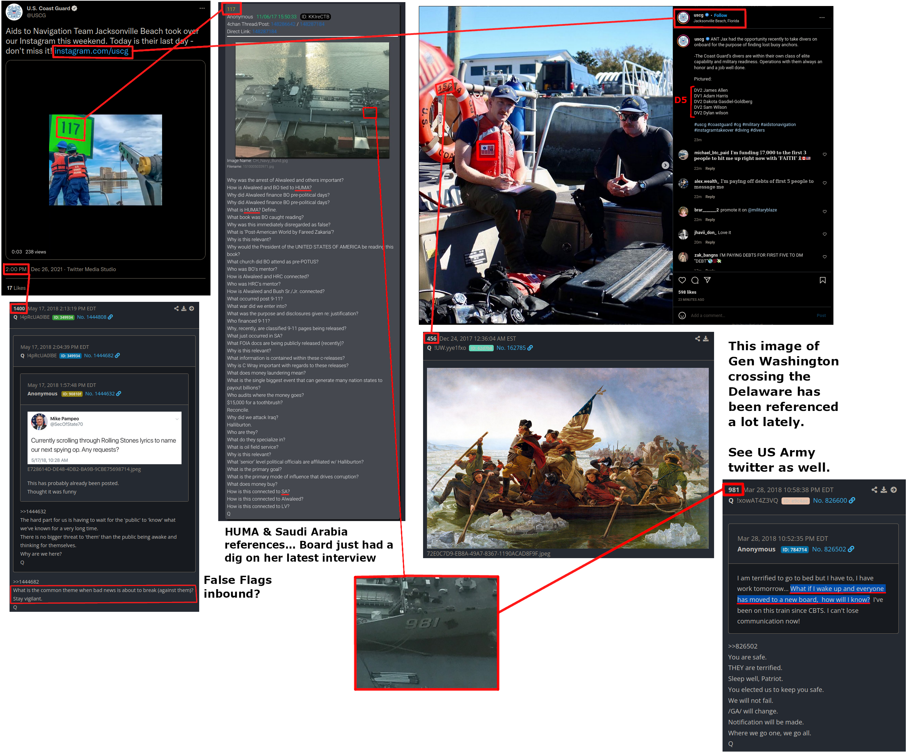Like alex.wealth_'s comment
The image size is (909, 753).
825,183
